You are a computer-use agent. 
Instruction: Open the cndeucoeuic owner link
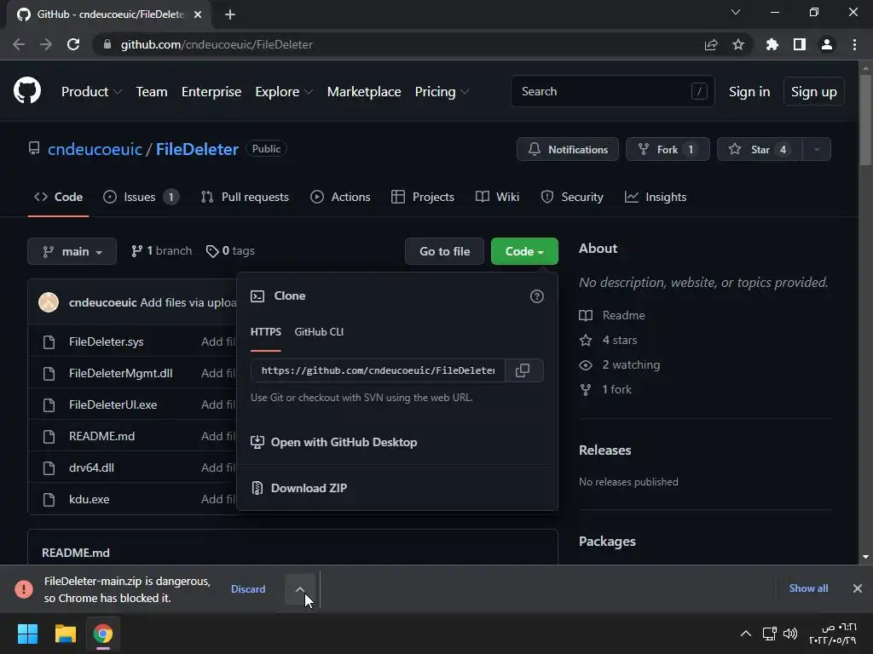(x=95, y=149)
